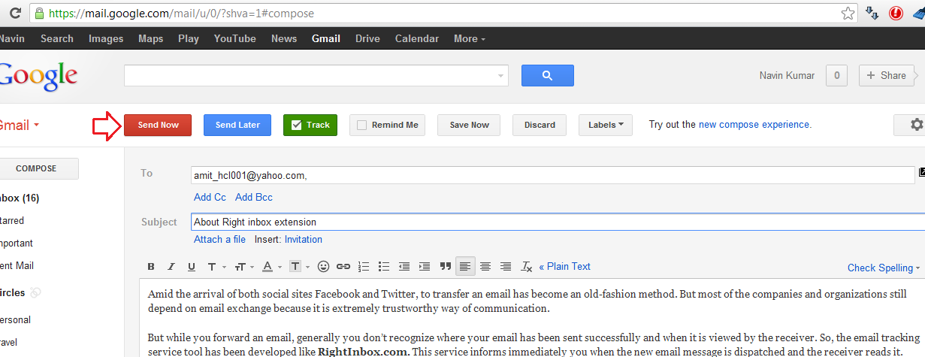The image size is (925, 357).
Task: Click the Google search input box
Action: click(310, 75)
